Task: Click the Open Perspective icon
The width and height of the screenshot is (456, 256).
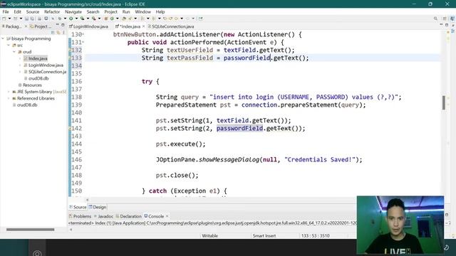Action: (445, 18)
